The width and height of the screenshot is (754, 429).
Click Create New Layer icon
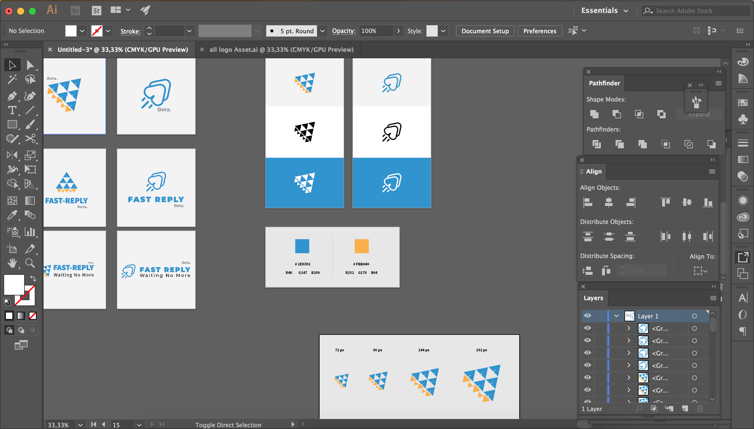click(x=685, y=408)
